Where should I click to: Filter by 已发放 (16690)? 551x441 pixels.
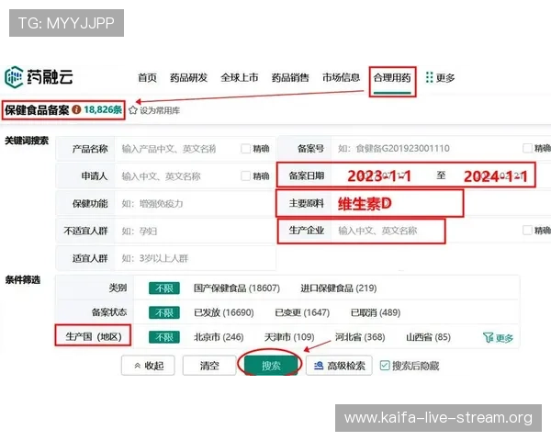coord(224,312)
